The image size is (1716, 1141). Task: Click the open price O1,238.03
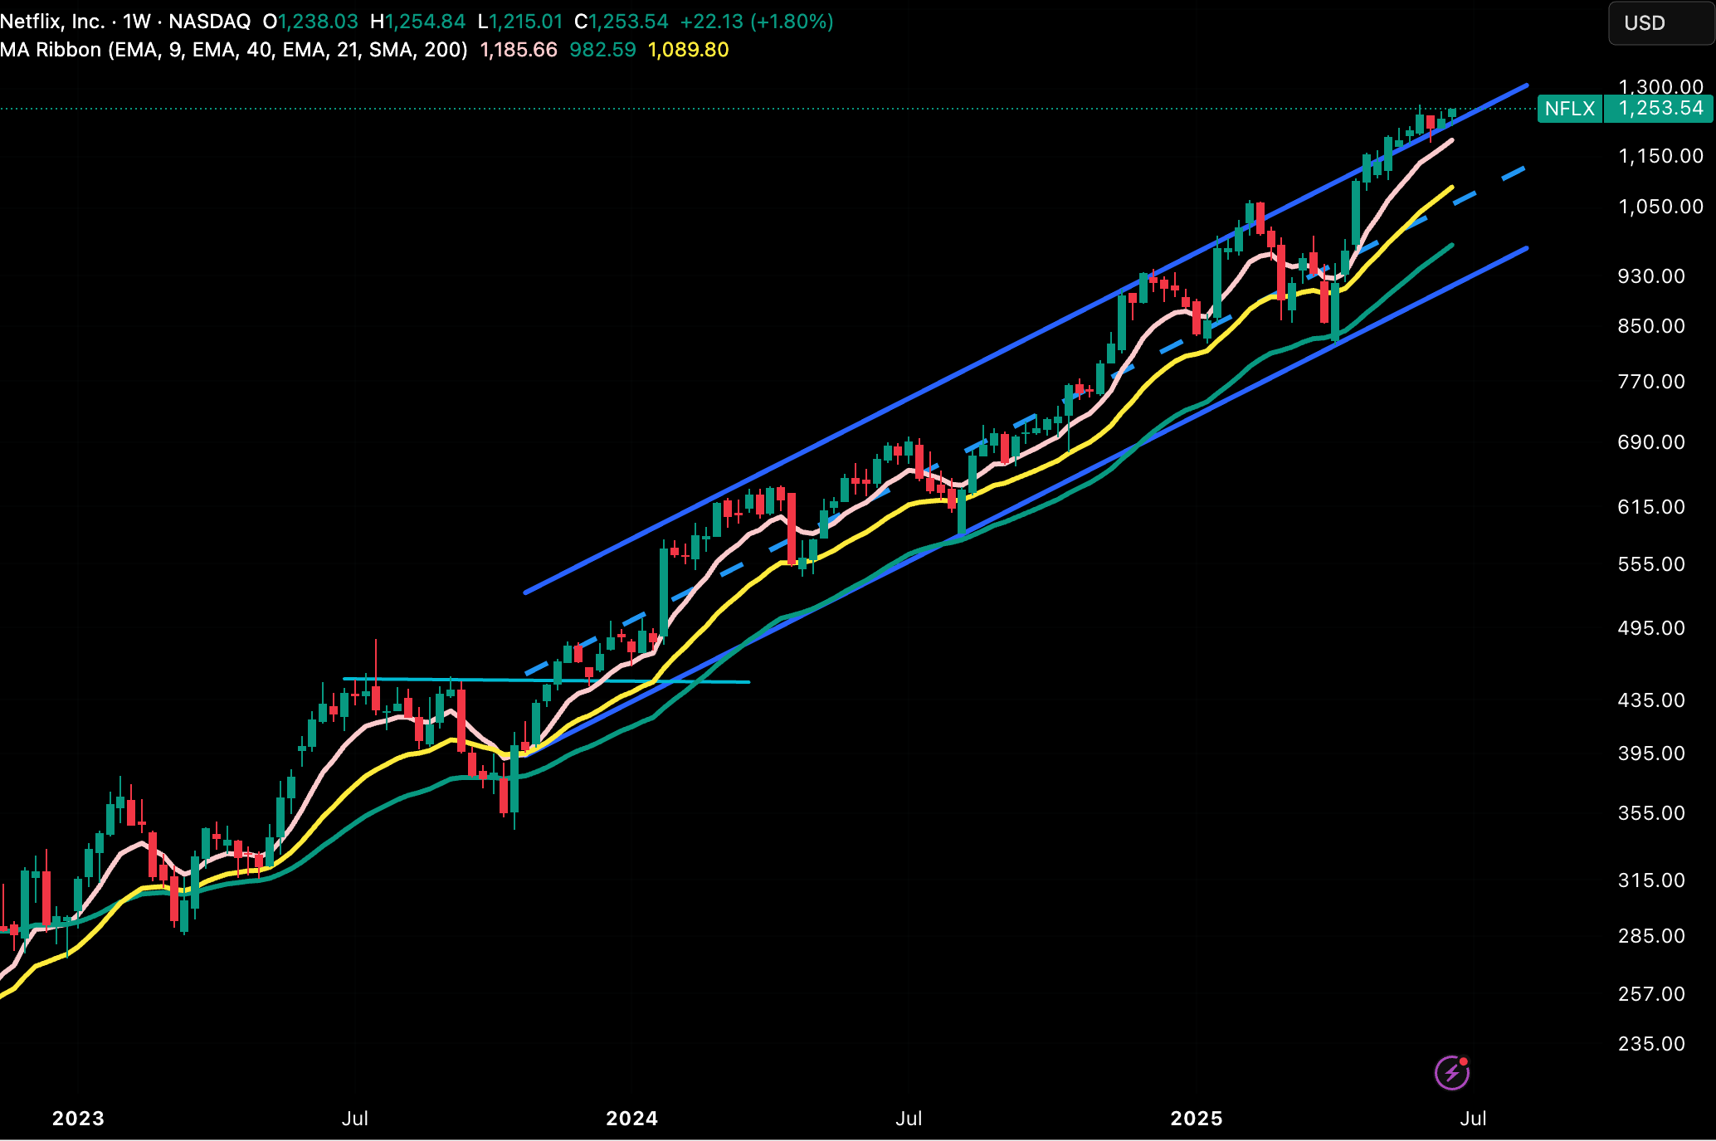click(x=310, y=22)
